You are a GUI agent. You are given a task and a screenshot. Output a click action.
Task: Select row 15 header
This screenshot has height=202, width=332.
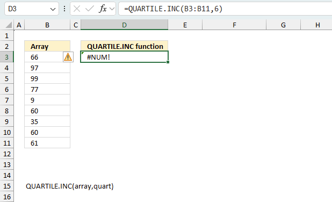7,186
